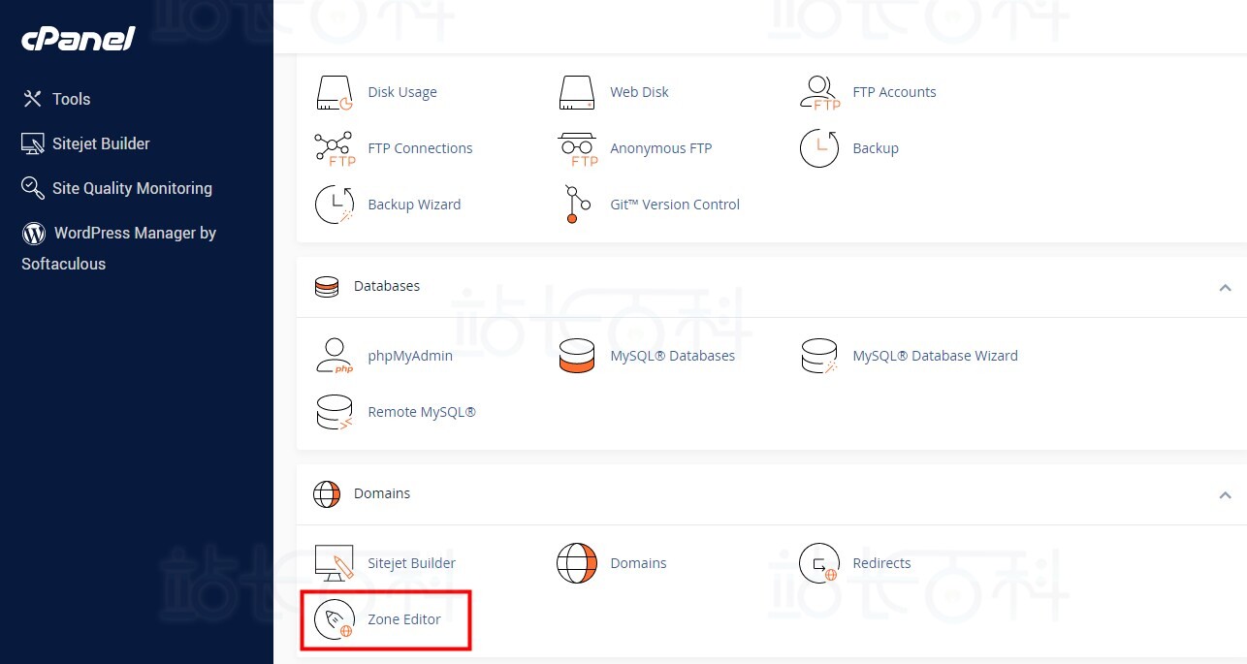Open the MySQL® Databases link

tap(672, 356)
